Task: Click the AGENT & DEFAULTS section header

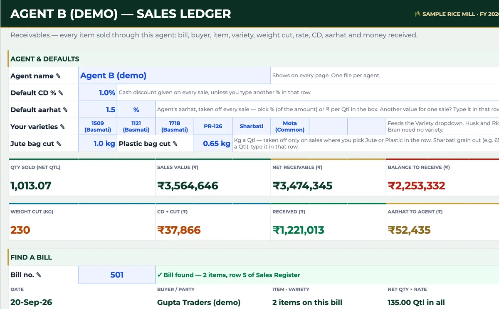Action: point(45,59)
